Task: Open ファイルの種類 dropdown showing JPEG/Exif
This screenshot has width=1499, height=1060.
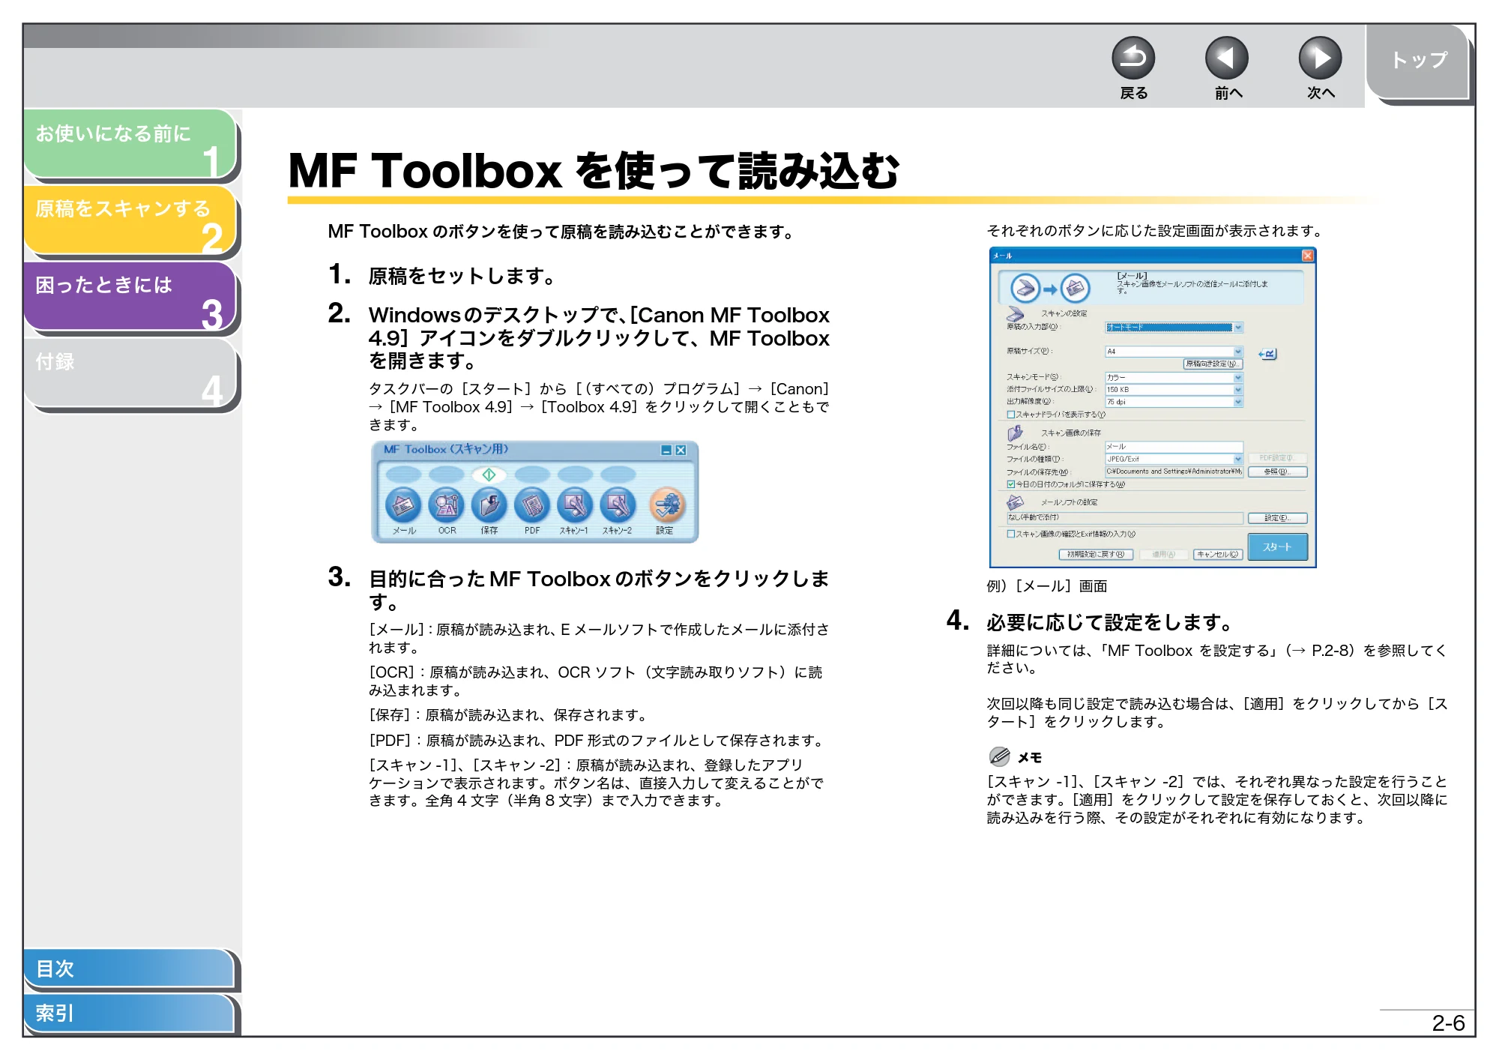Action: 1174,459
